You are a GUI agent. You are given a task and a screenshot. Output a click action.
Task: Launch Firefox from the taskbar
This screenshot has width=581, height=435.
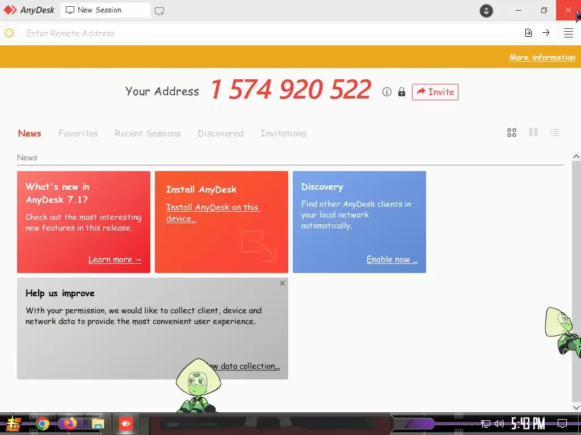point(70,424)
